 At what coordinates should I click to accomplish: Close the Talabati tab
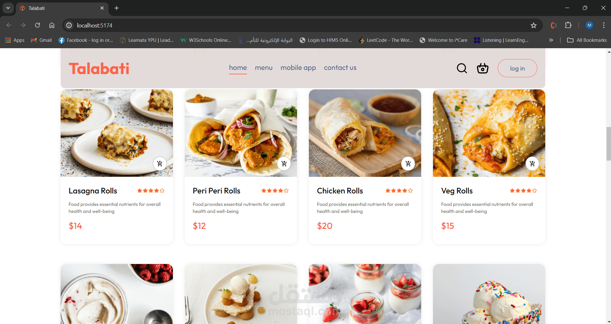(102, 8)
